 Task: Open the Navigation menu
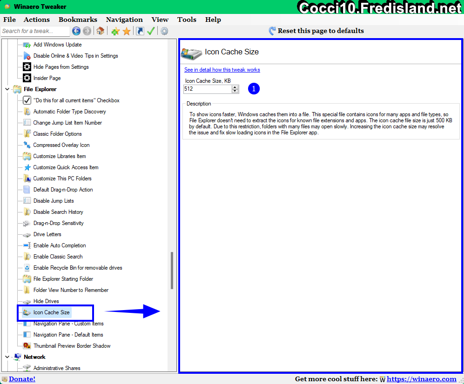coord(124,20)
